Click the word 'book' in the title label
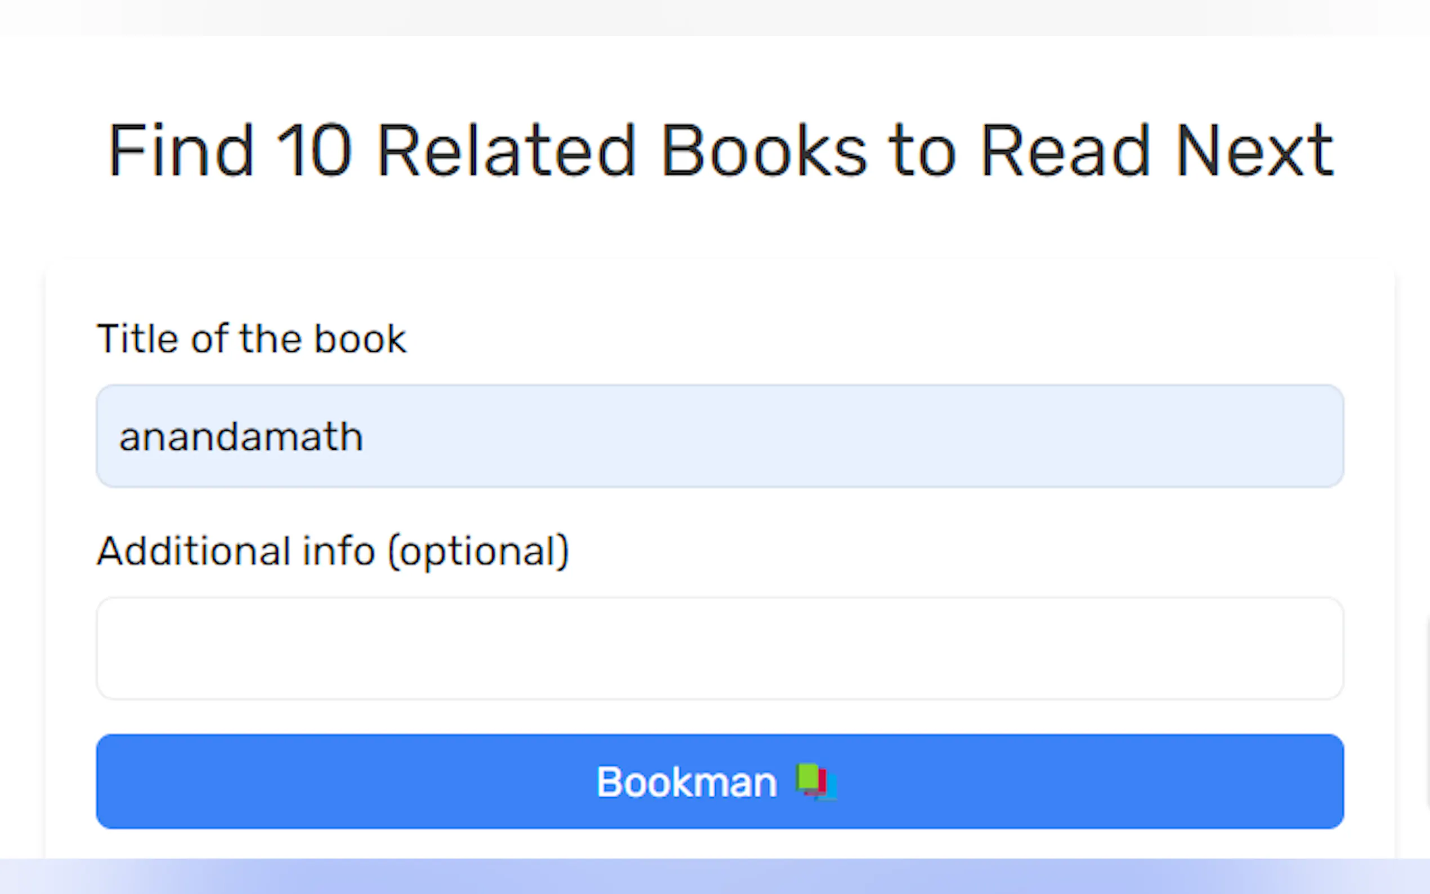This screenshot has height=894, width=1430. [x=360, y=339]
